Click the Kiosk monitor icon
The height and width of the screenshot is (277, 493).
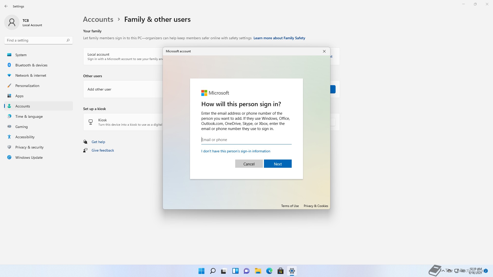91,122
